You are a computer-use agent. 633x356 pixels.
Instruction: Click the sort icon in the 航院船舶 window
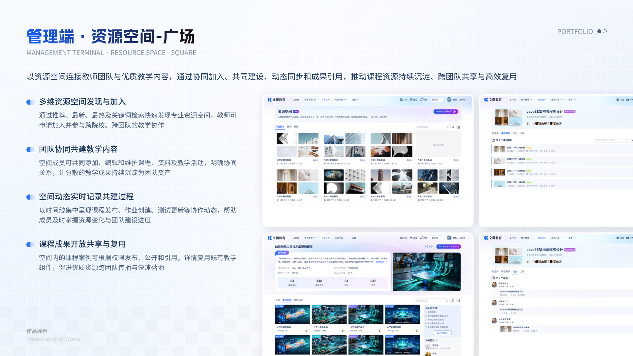click(459, 301)
